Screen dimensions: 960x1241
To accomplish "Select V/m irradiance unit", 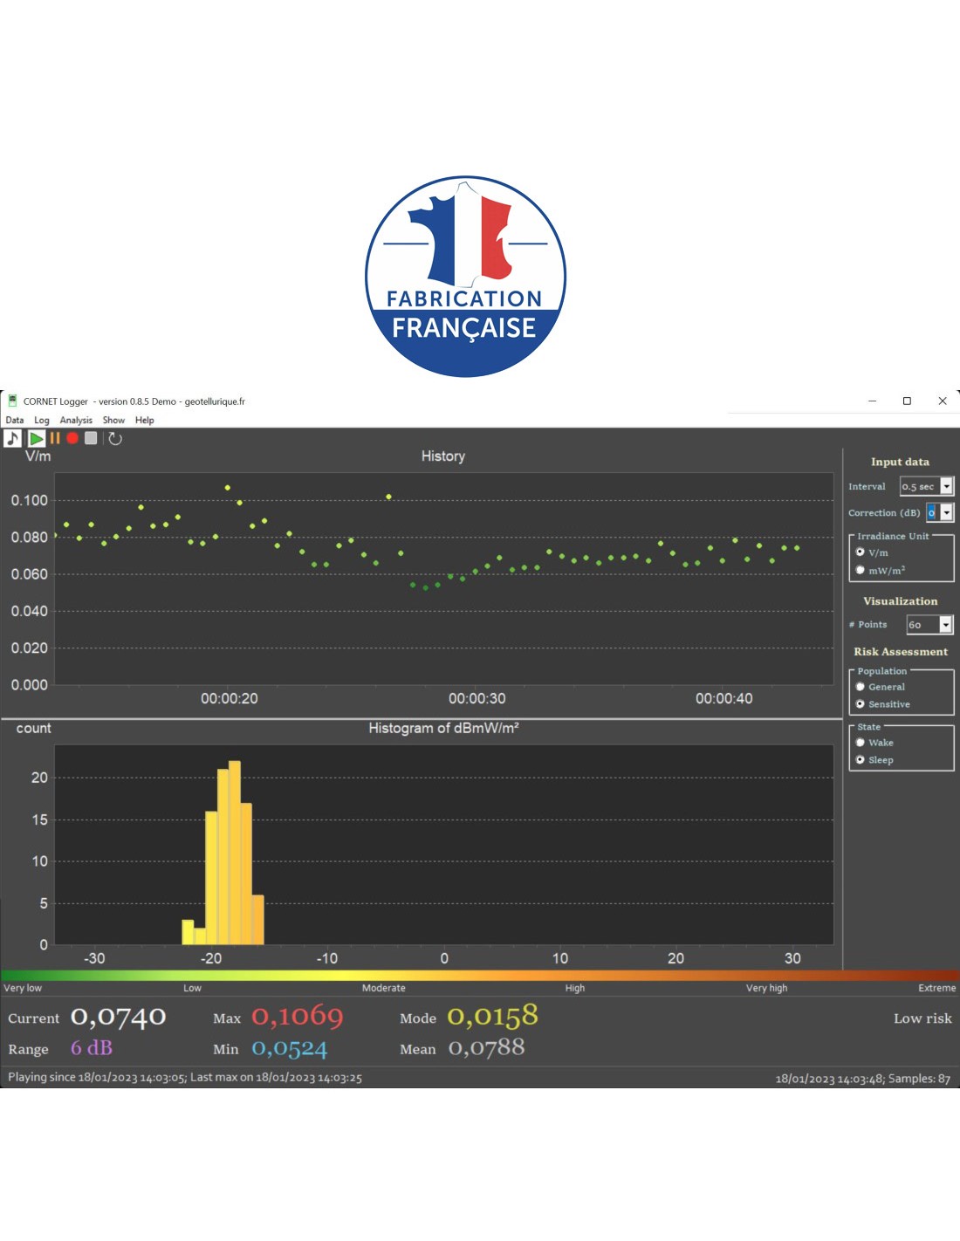I will tap(872, 552).
